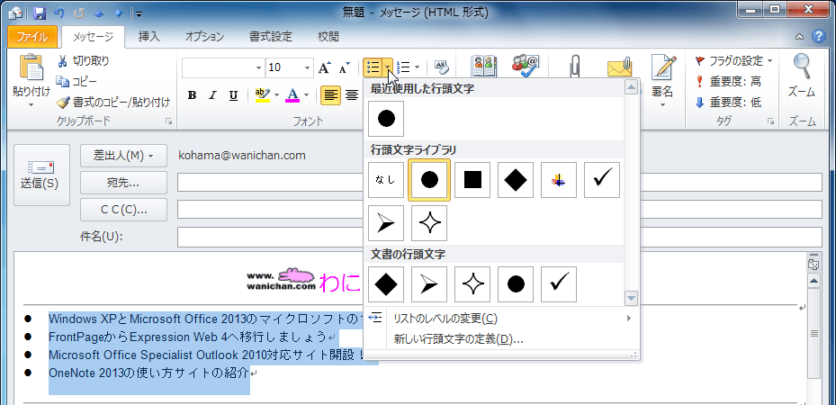Open the Numbering dropdown arrow
836x405 pixels.
(x=417, y=67)
